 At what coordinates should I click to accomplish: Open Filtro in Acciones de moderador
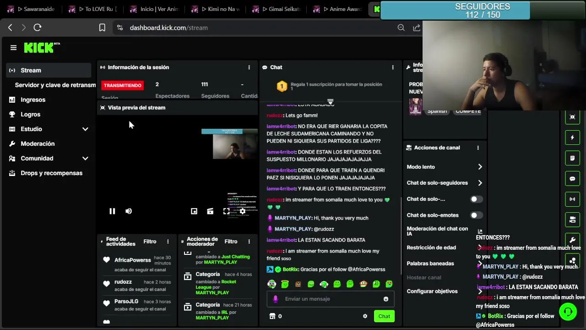231,242
